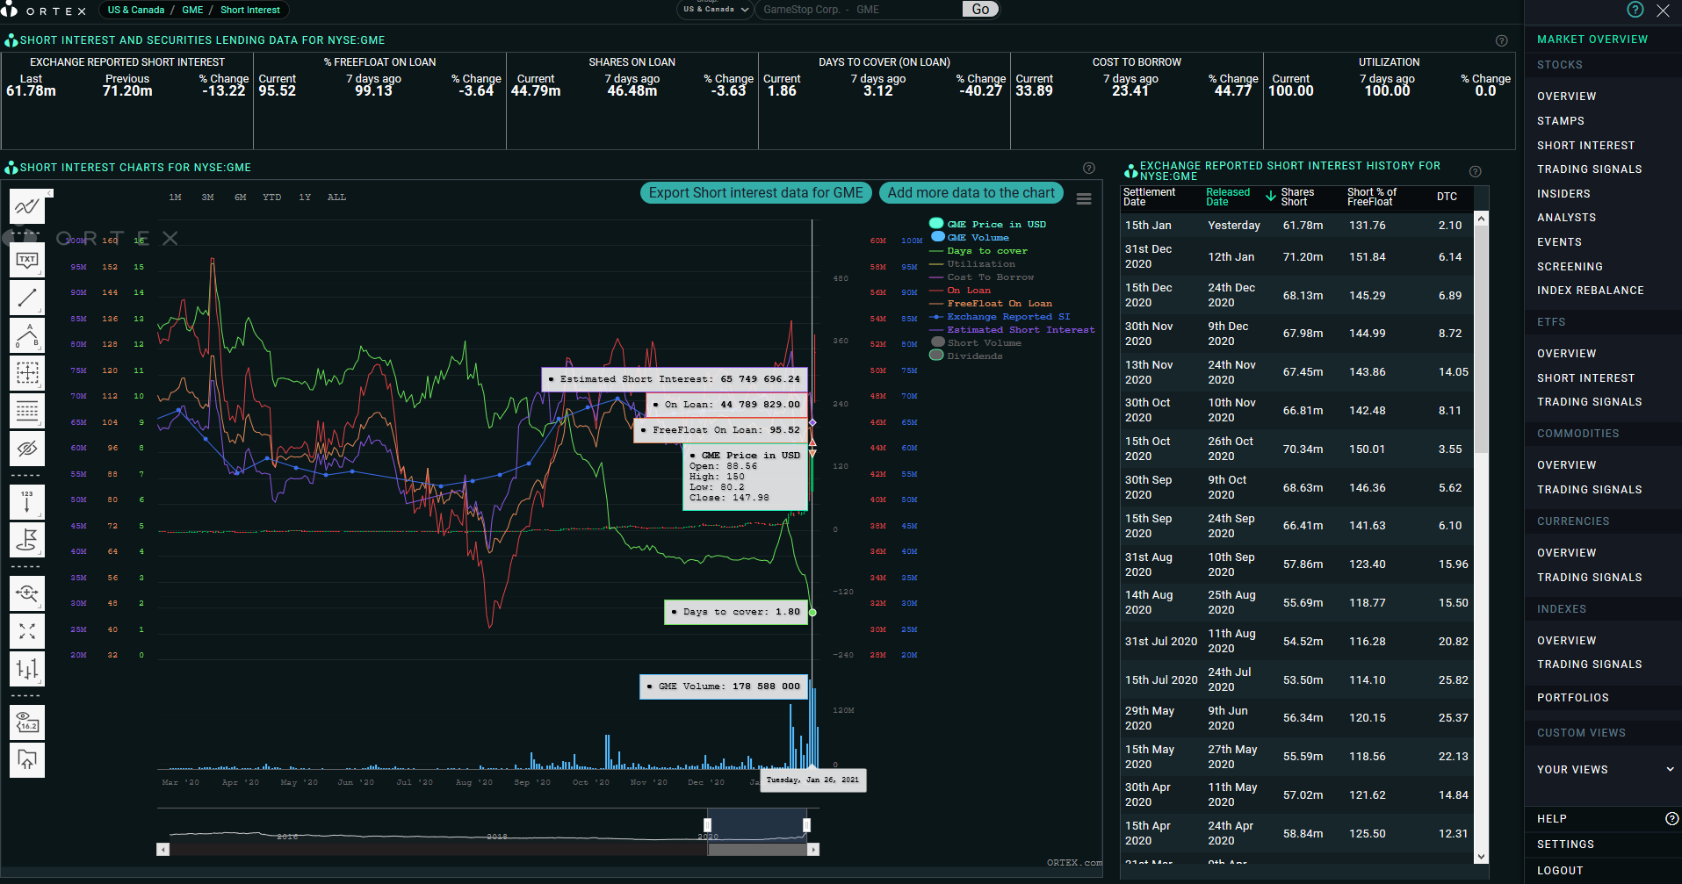Open STAMPS in stocks menu
Viewport: 1682px width, 884px height.
[x=1561, y=121]
